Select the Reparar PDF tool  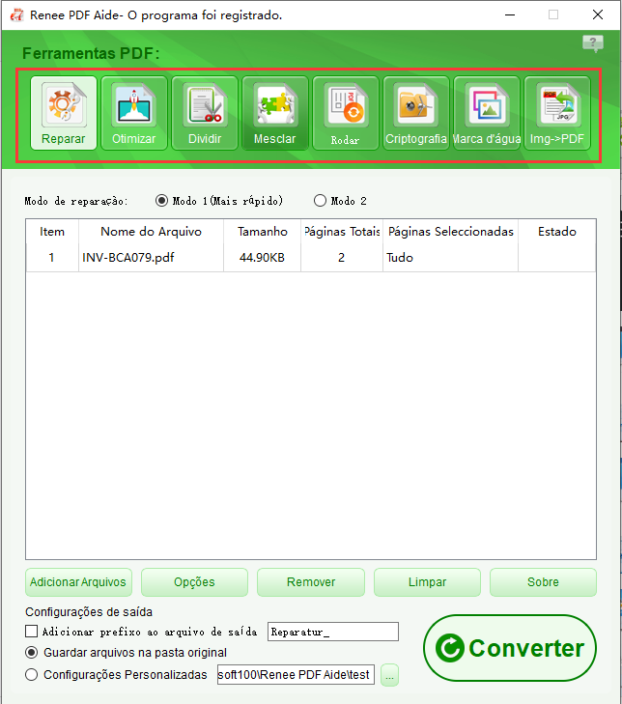coord(64,113)
